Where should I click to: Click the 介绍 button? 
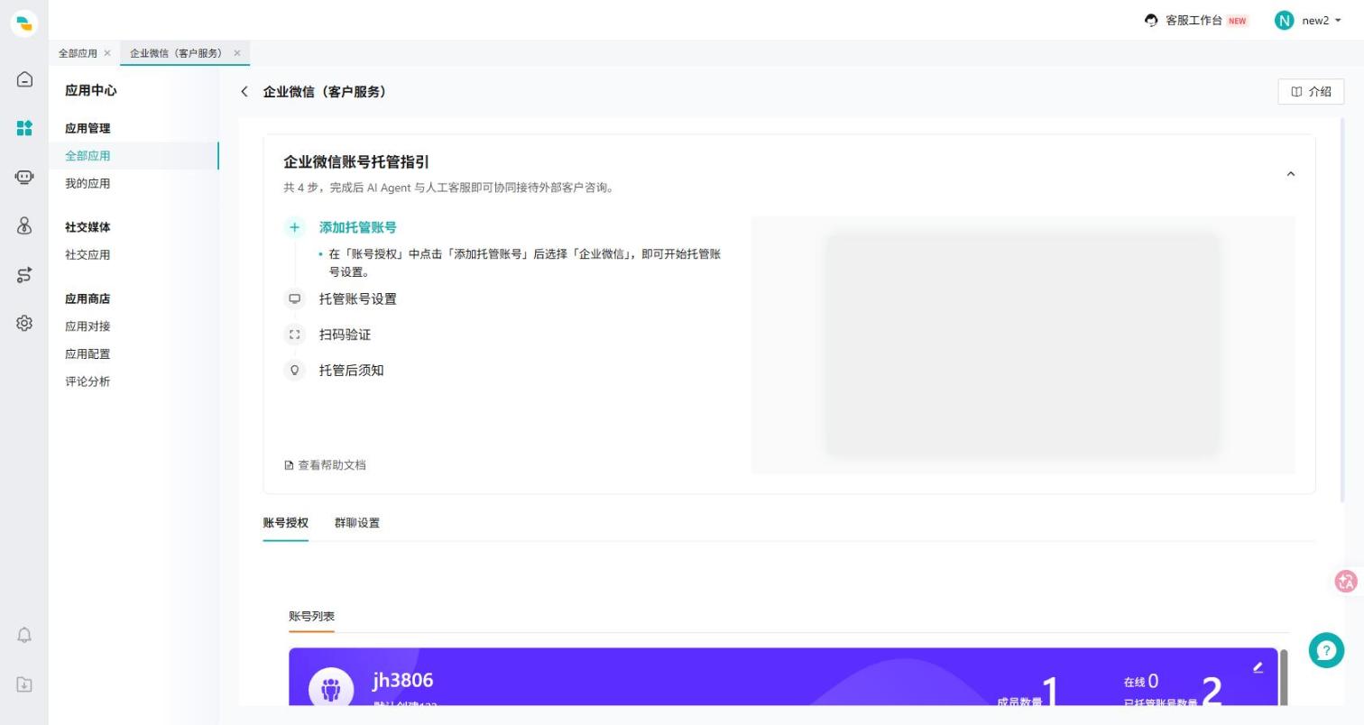(x=1311, y=91)
